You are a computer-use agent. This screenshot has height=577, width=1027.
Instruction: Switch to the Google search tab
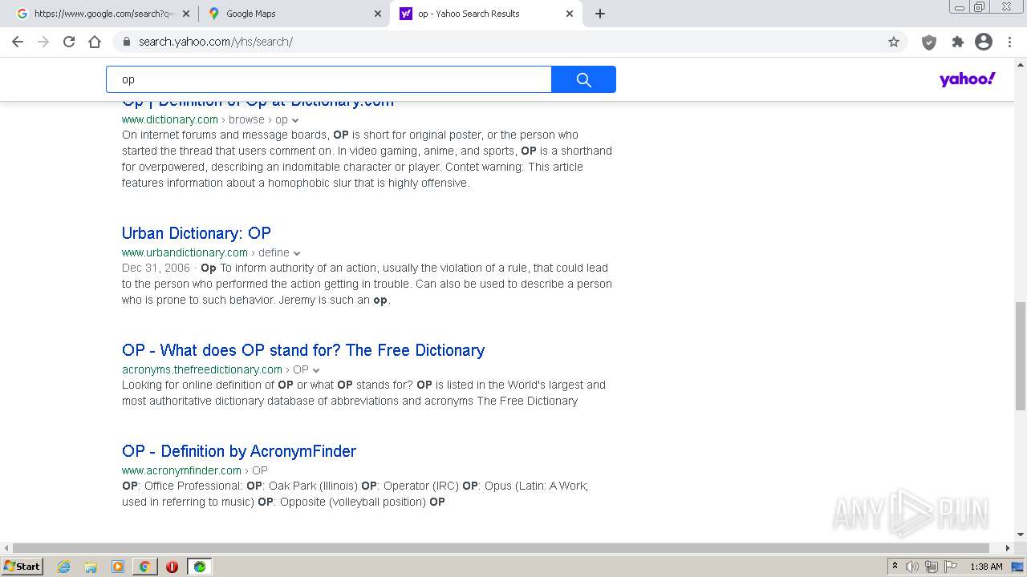tap(101, 14)
